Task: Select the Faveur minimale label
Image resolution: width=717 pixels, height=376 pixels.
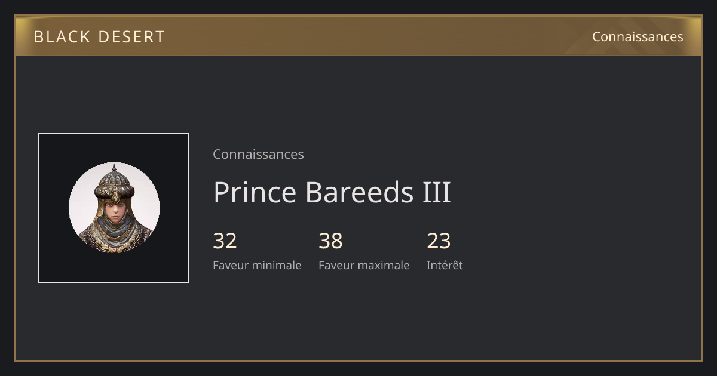Action: pos(257,265)
